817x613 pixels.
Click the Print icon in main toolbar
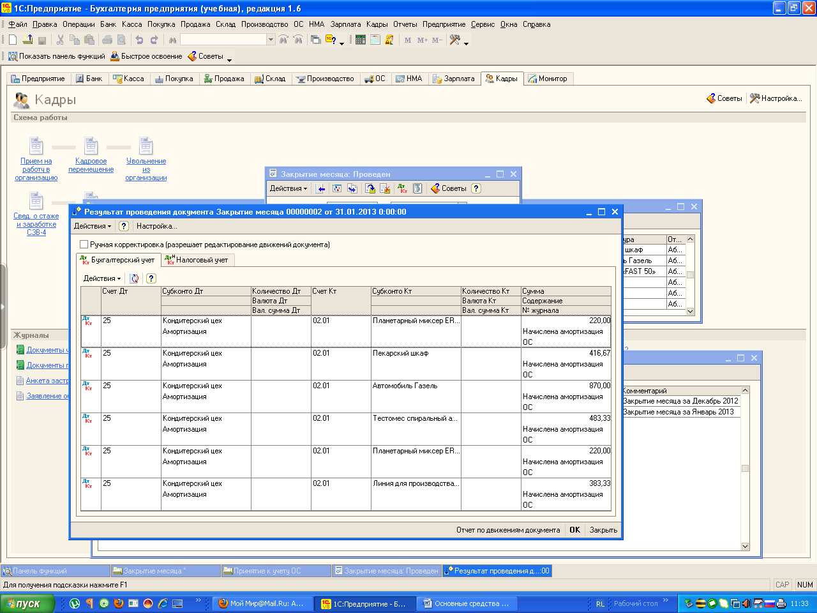coord(107,40)
